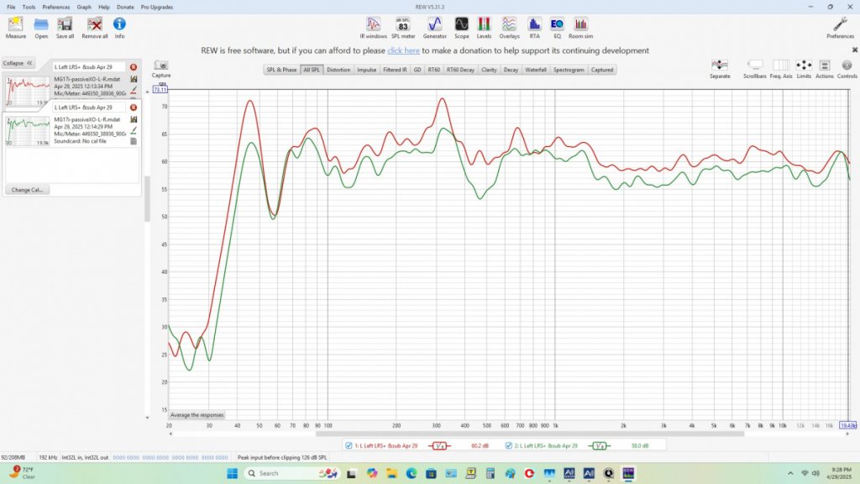Click the red 1/6 smoothing indicator
Screen dimensions: 860x484
point(439,445)
